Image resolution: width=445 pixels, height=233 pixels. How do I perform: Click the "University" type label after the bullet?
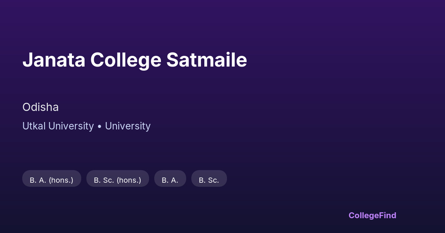click(x=128, y=126)
